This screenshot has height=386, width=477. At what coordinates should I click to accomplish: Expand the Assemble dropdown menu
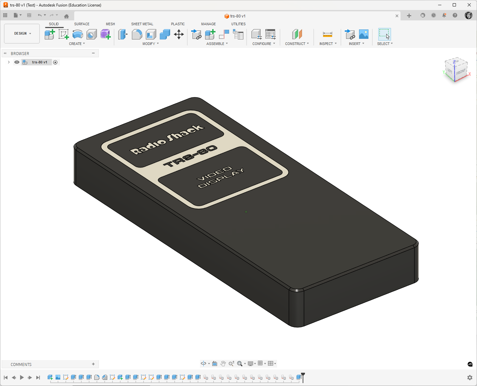coord(217,44)
